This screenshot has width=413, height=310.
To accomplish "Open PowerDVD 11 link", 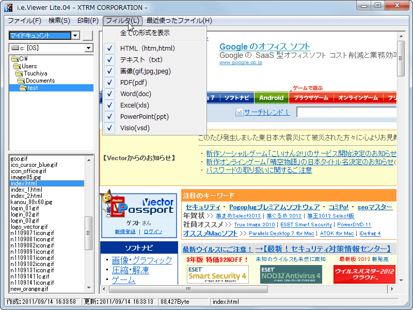I will pos(354,225).
